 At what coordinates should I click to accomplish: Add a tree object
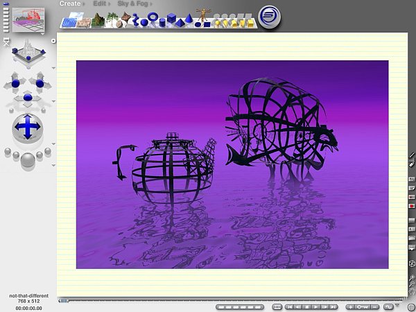pyautogui.click(x=112, y=19)
